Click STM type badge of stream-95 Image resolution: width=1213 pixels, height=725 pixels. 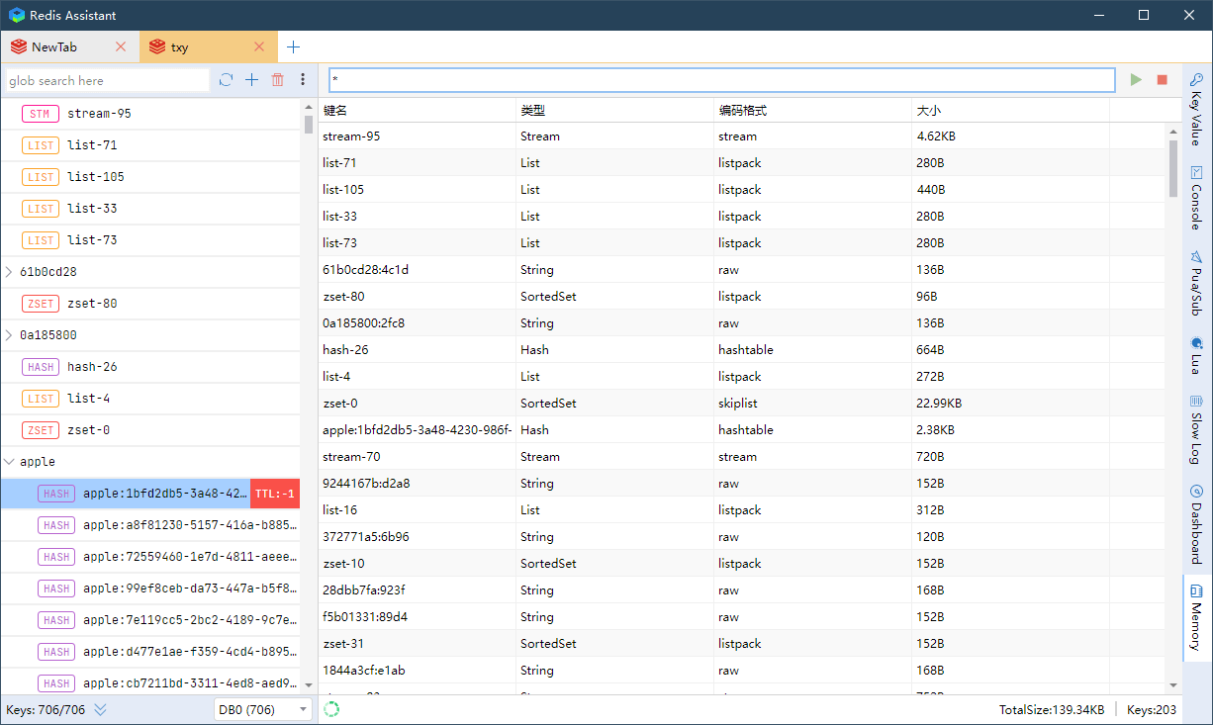point(40,114)
